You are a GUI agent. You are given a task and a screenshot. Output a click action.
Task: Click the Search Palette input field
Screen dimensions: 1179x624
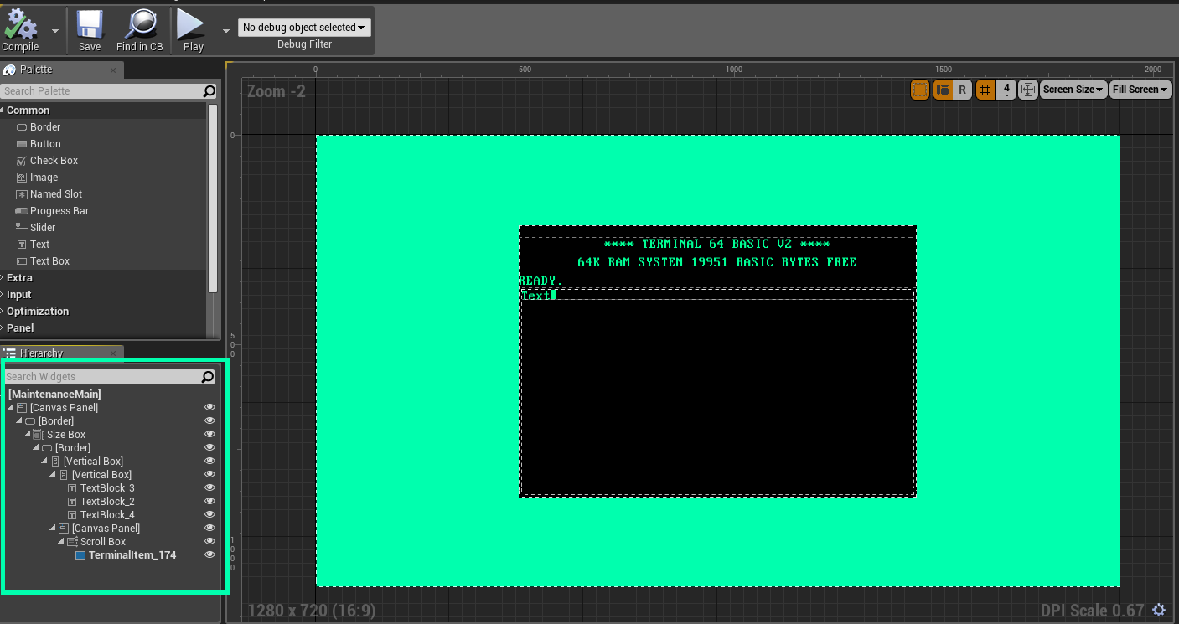(101, 91)
